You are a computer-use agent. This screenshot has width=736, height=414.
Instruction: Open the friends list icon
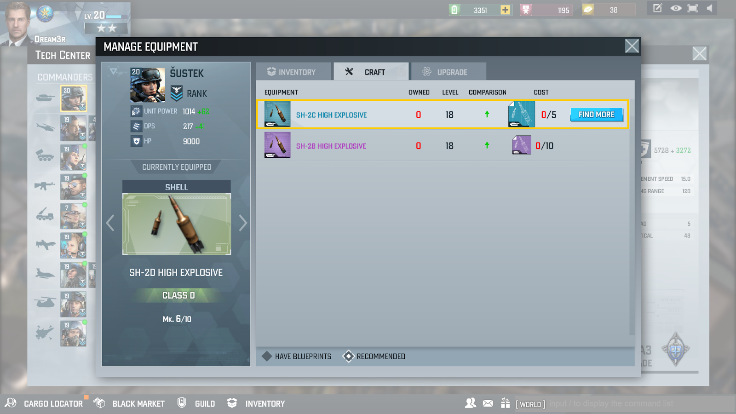(471, 403)
